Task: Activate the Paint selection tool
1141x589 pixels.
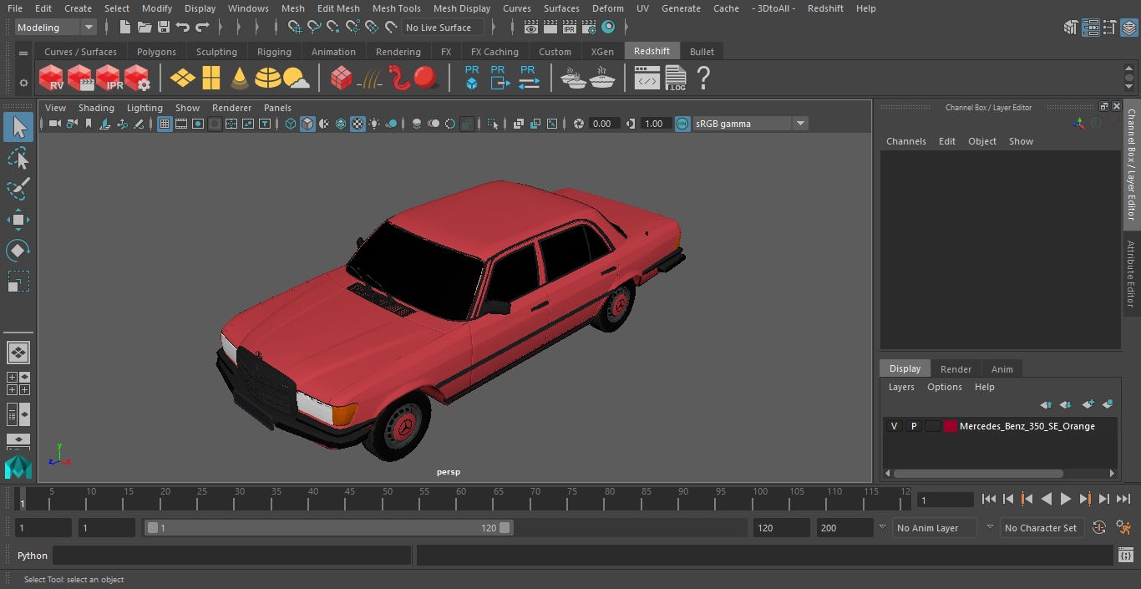Action: [18, 189]
